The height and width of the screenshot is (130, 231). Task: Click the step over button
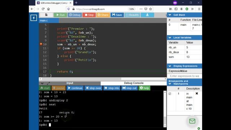tap(93, 88)
